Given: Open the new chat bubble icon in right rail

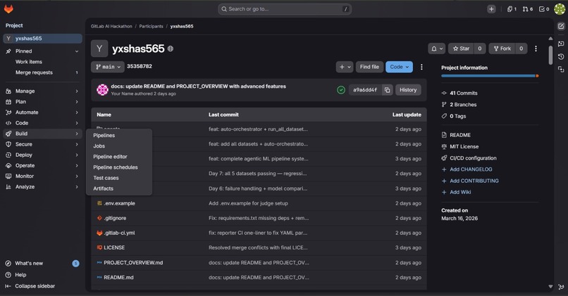Looking at the screenshot, I should (561, 44).
